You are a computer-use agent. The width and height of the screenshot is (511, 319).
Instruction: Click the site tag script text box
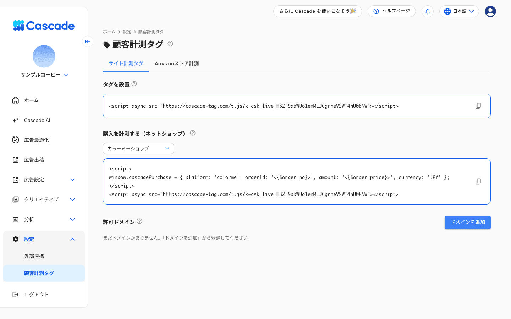point(297,106)
